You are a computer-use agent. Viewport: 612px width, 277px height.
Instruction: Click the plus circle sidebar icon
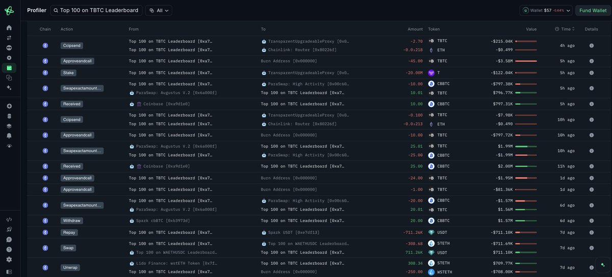click(9, 106)
